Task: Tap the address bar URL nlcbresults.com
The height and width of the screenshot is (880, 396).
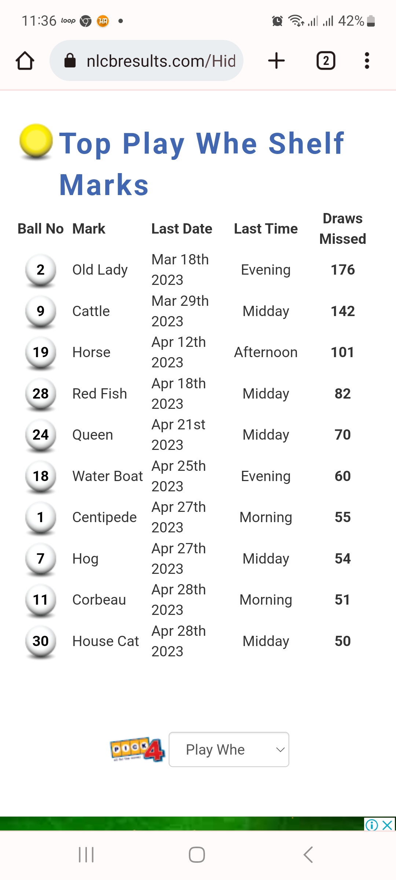Action: click(161, 61)
